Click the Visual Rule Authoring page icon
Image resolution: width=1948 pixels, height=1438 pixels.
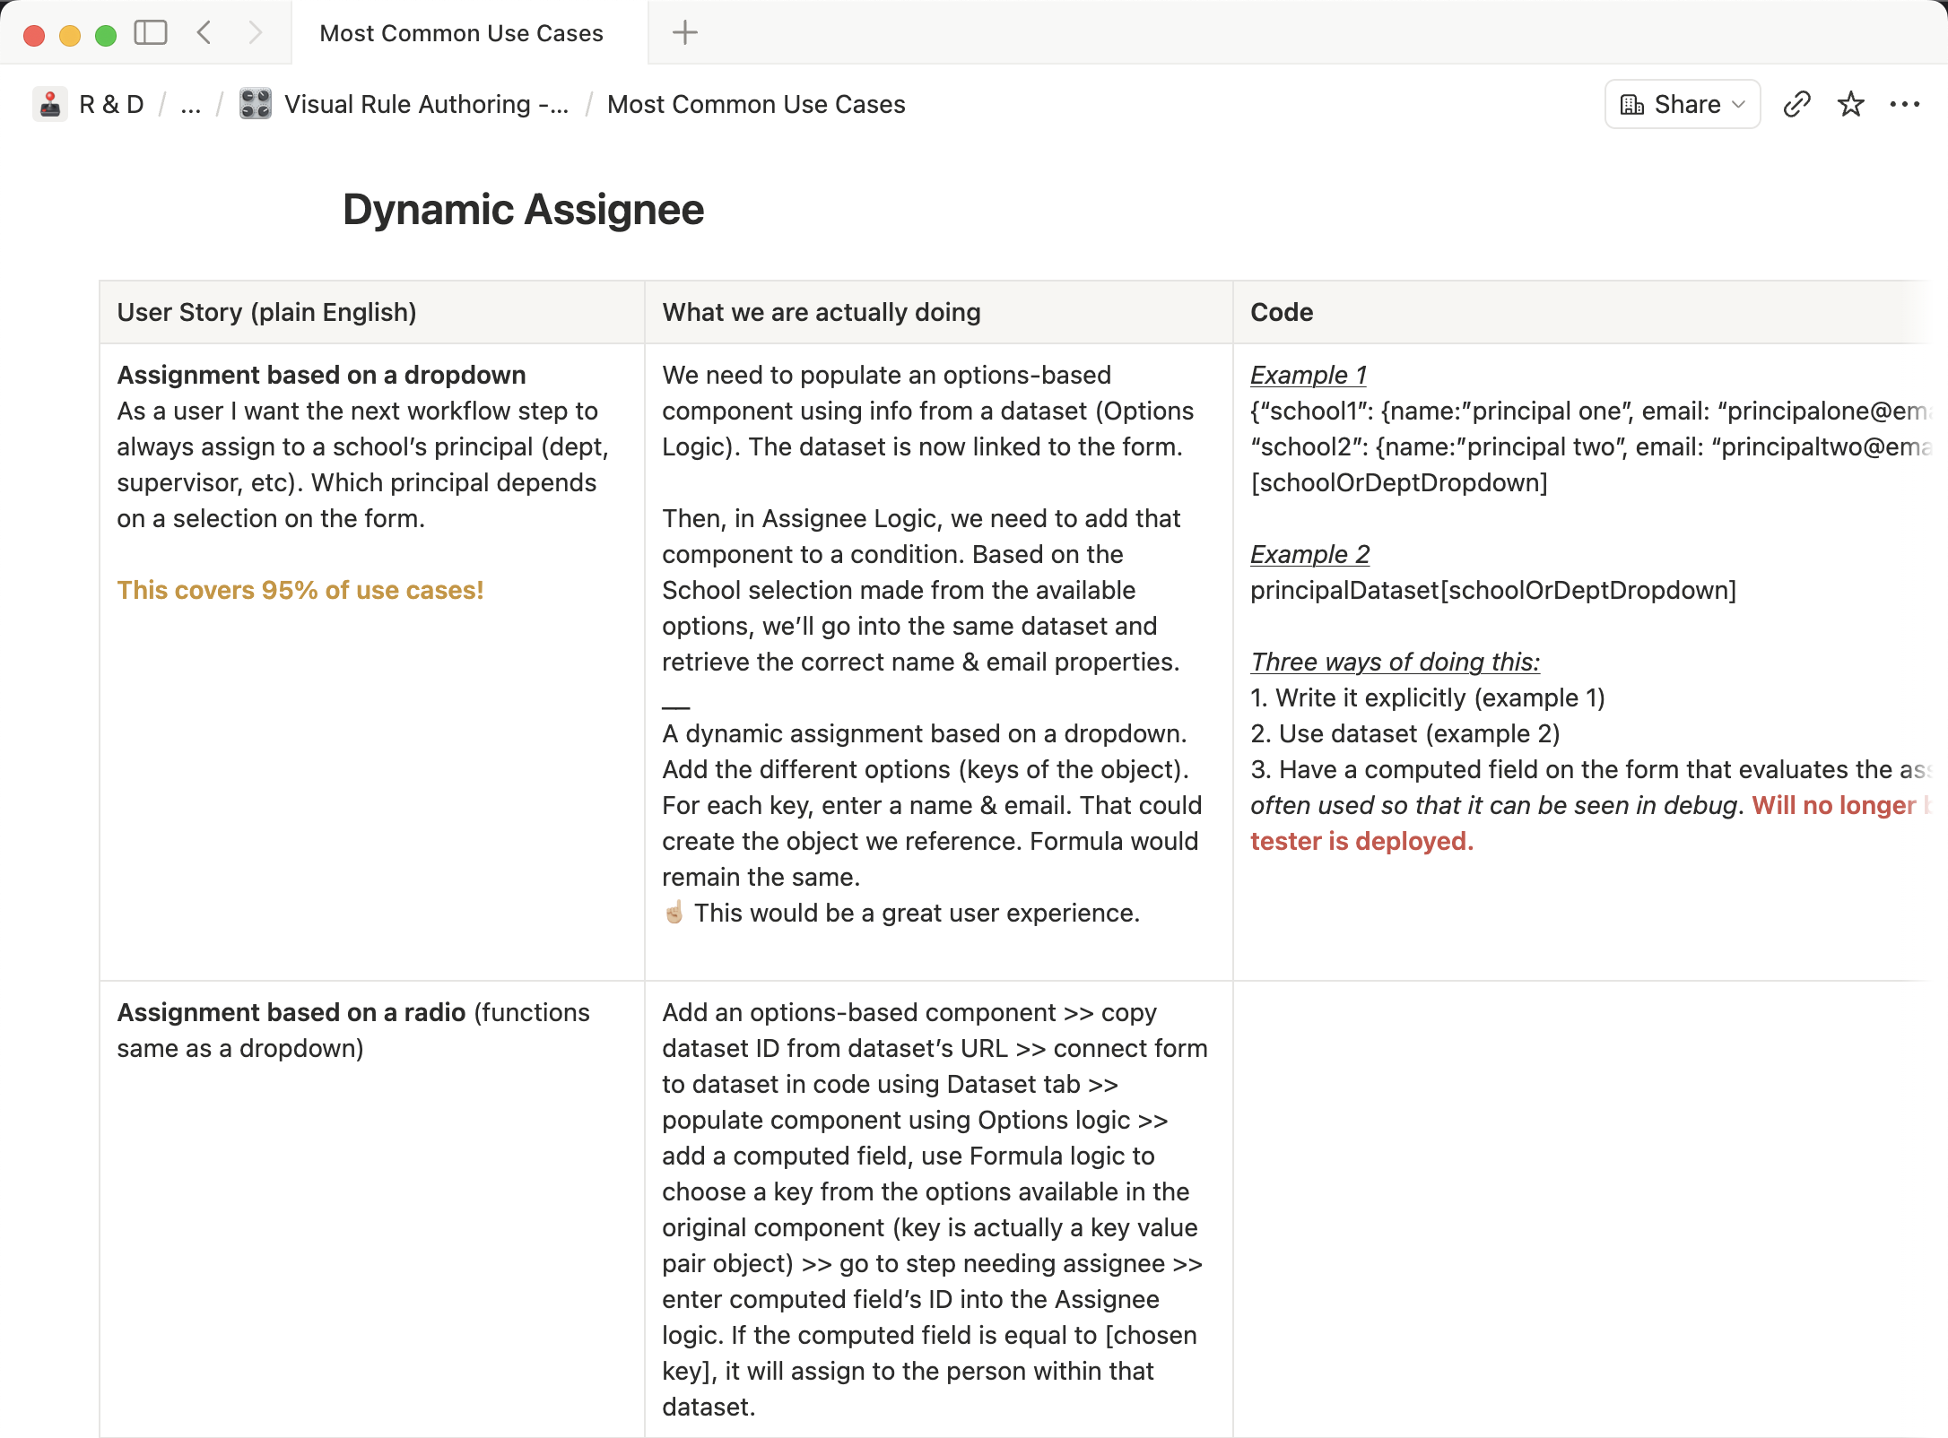click(256, 104)
